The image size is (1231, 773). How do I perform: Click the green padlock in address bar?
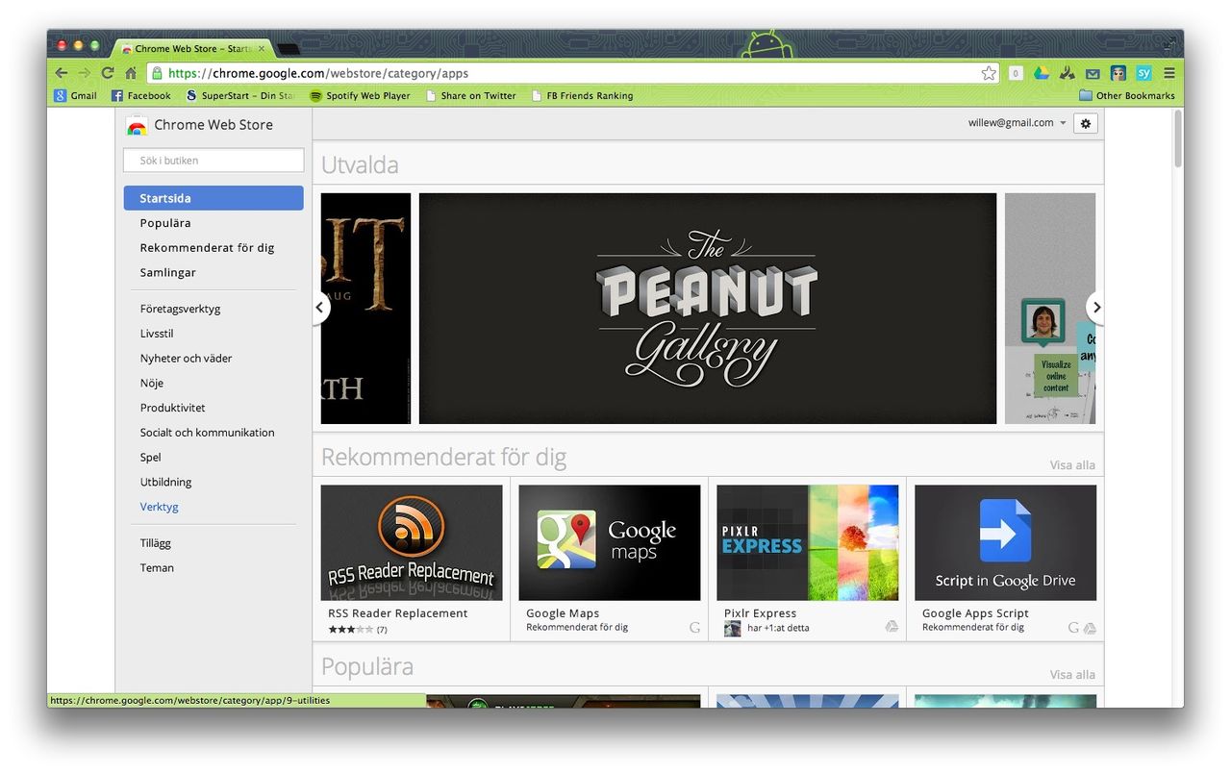click(x=157, y=73)
